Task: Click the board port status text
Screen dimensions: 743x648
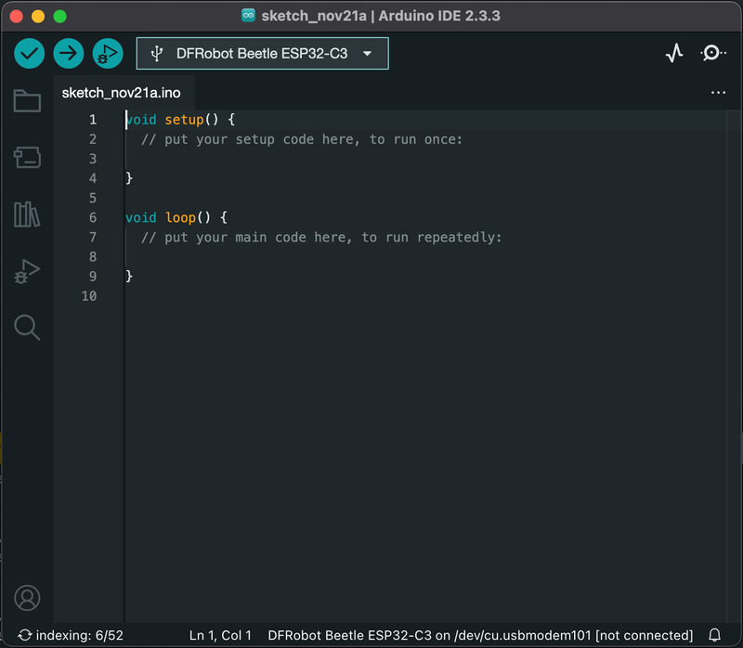Action: point(480,636)
